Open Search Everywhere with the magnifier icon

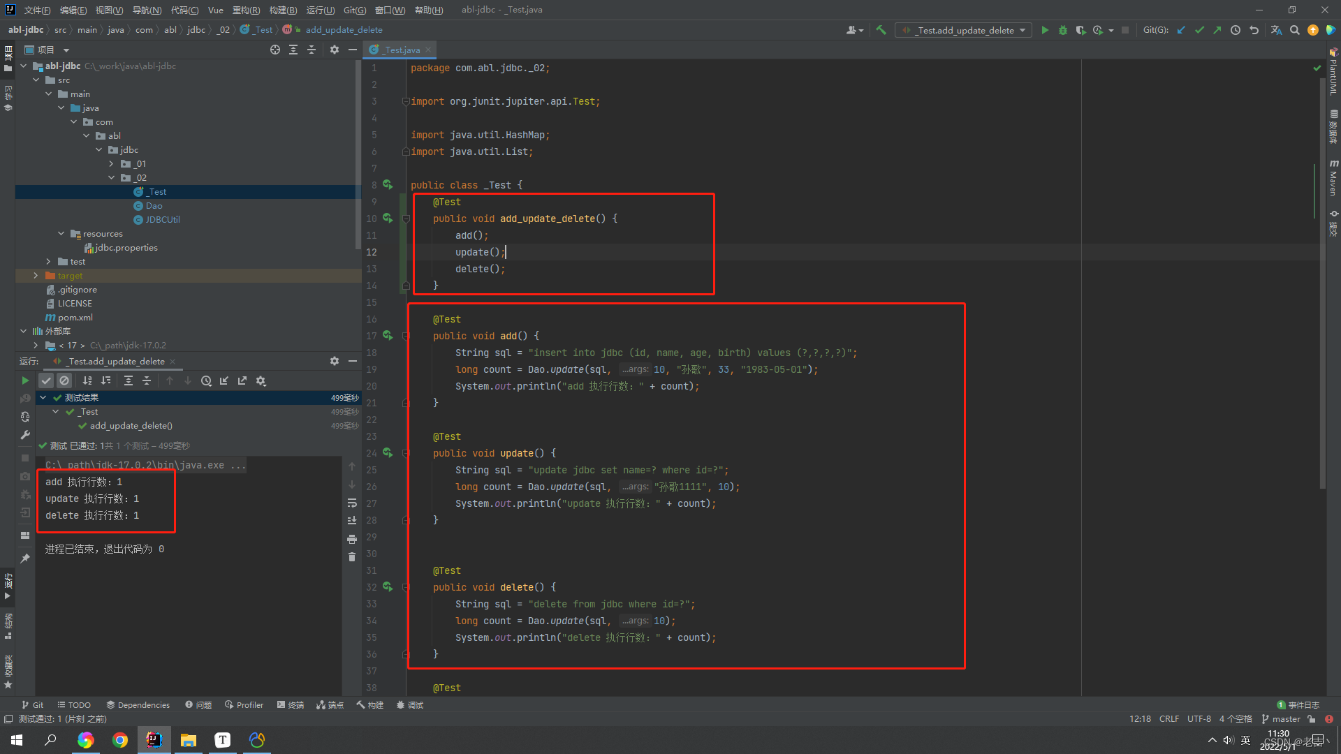tap(1295, 30)
